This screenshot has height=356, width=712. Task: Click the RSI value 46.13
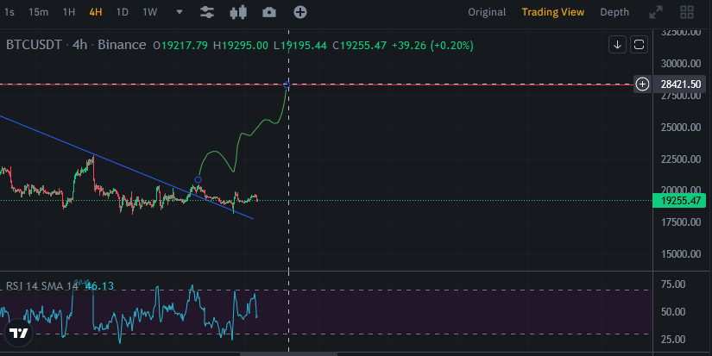[99, 286]
